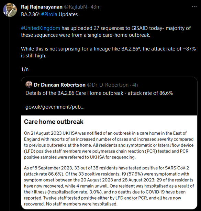Click the 43m tweet timestamp
Image resolution: width=201 pixels, height=211 pixels.
click(x=96, y=7)
